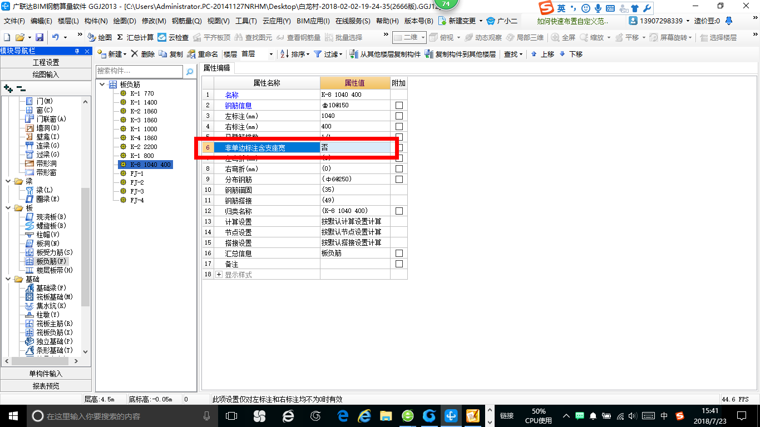Screen dimensions: 760x427
Task: Open Windows Task View in taskbar
Action: pos(231,416)
